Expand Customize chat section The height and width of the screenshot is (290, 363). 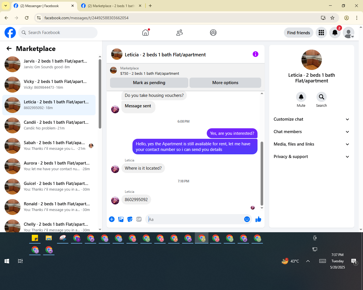click(x=312, y=119)
